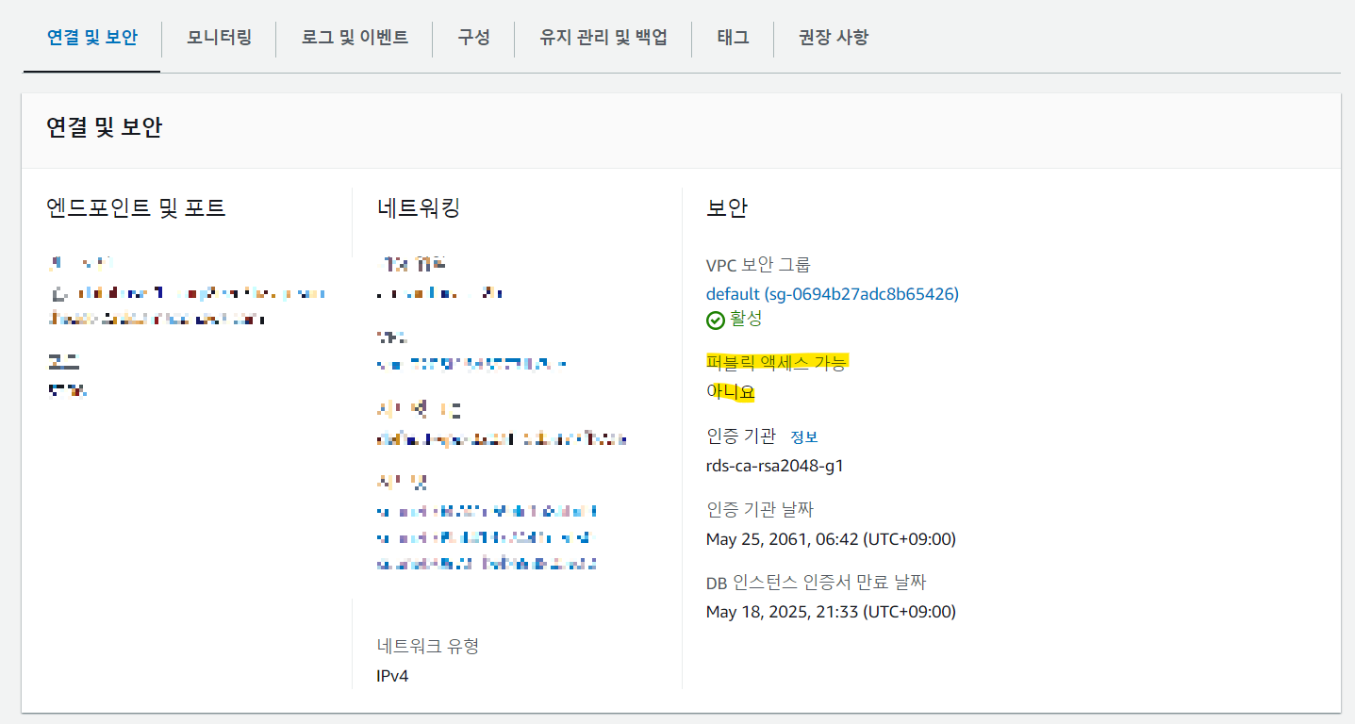Open the 로그 및 이벤트 tab
Viewport: 1355px width, 724px height.
[x=355, y=38]
